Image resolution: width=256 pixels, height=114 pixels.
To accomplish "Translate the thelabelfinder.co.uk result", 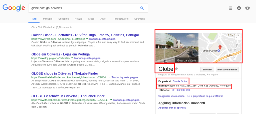I will [x=125, y=77].
